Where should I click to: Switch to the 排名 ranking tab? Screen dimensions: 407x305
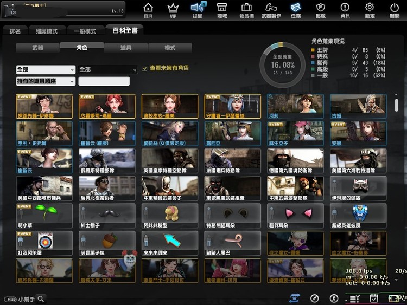[15, 31]
